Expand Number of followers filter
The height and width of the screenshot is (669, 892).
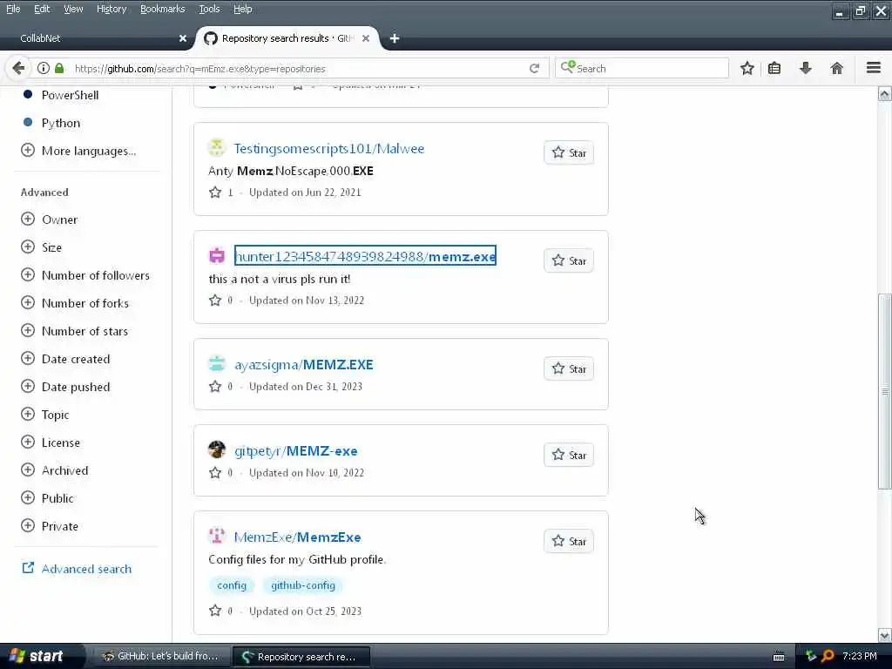coord(85,275)
